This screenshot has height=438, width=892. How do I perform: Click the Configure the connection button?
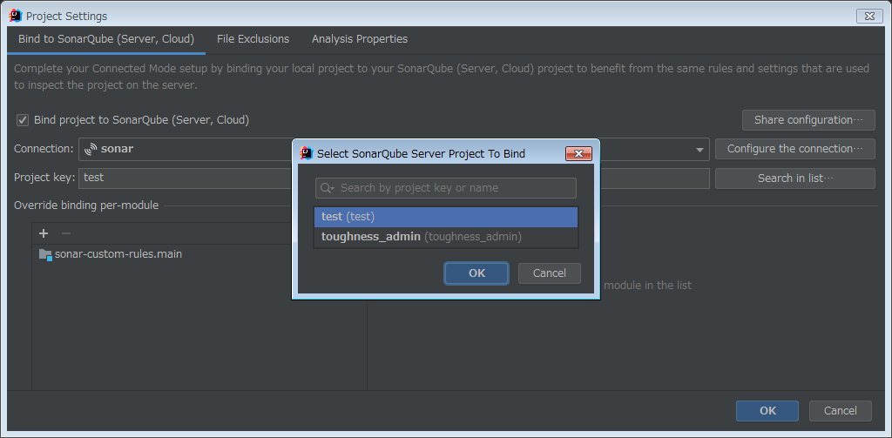click(794, 149)
